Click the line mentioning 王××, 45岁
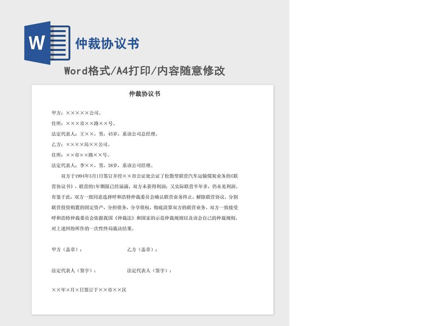This screenshot has width=434, height=326. 105,134
